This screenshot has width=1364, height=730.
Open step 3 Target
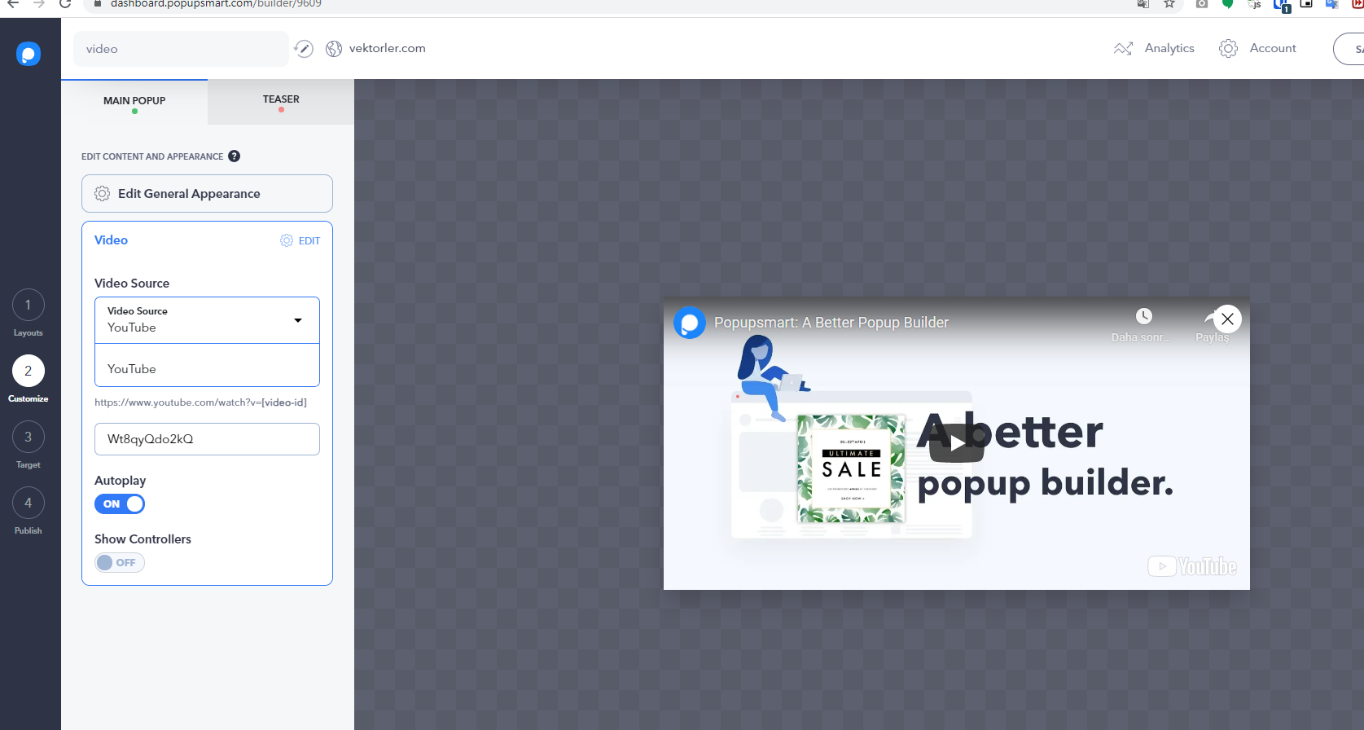(29, 438)
